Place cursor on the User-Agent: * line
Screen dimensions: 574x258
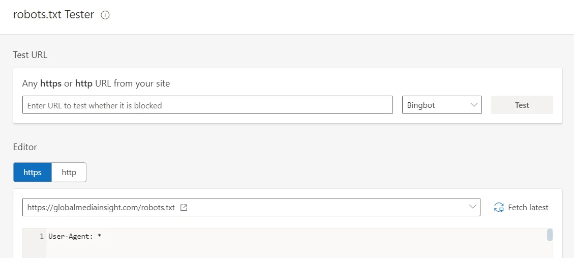point(75,237)
